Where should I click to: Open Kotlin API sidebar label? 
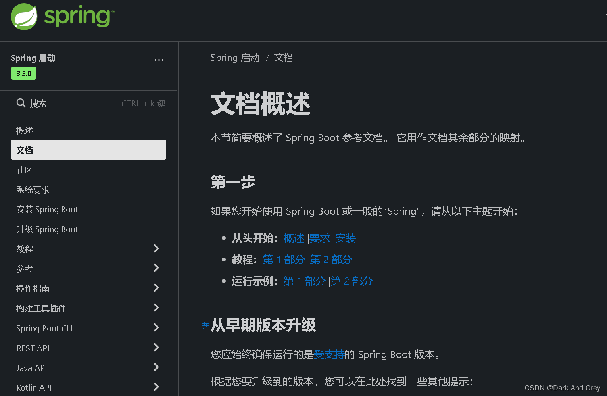[34, 388]
